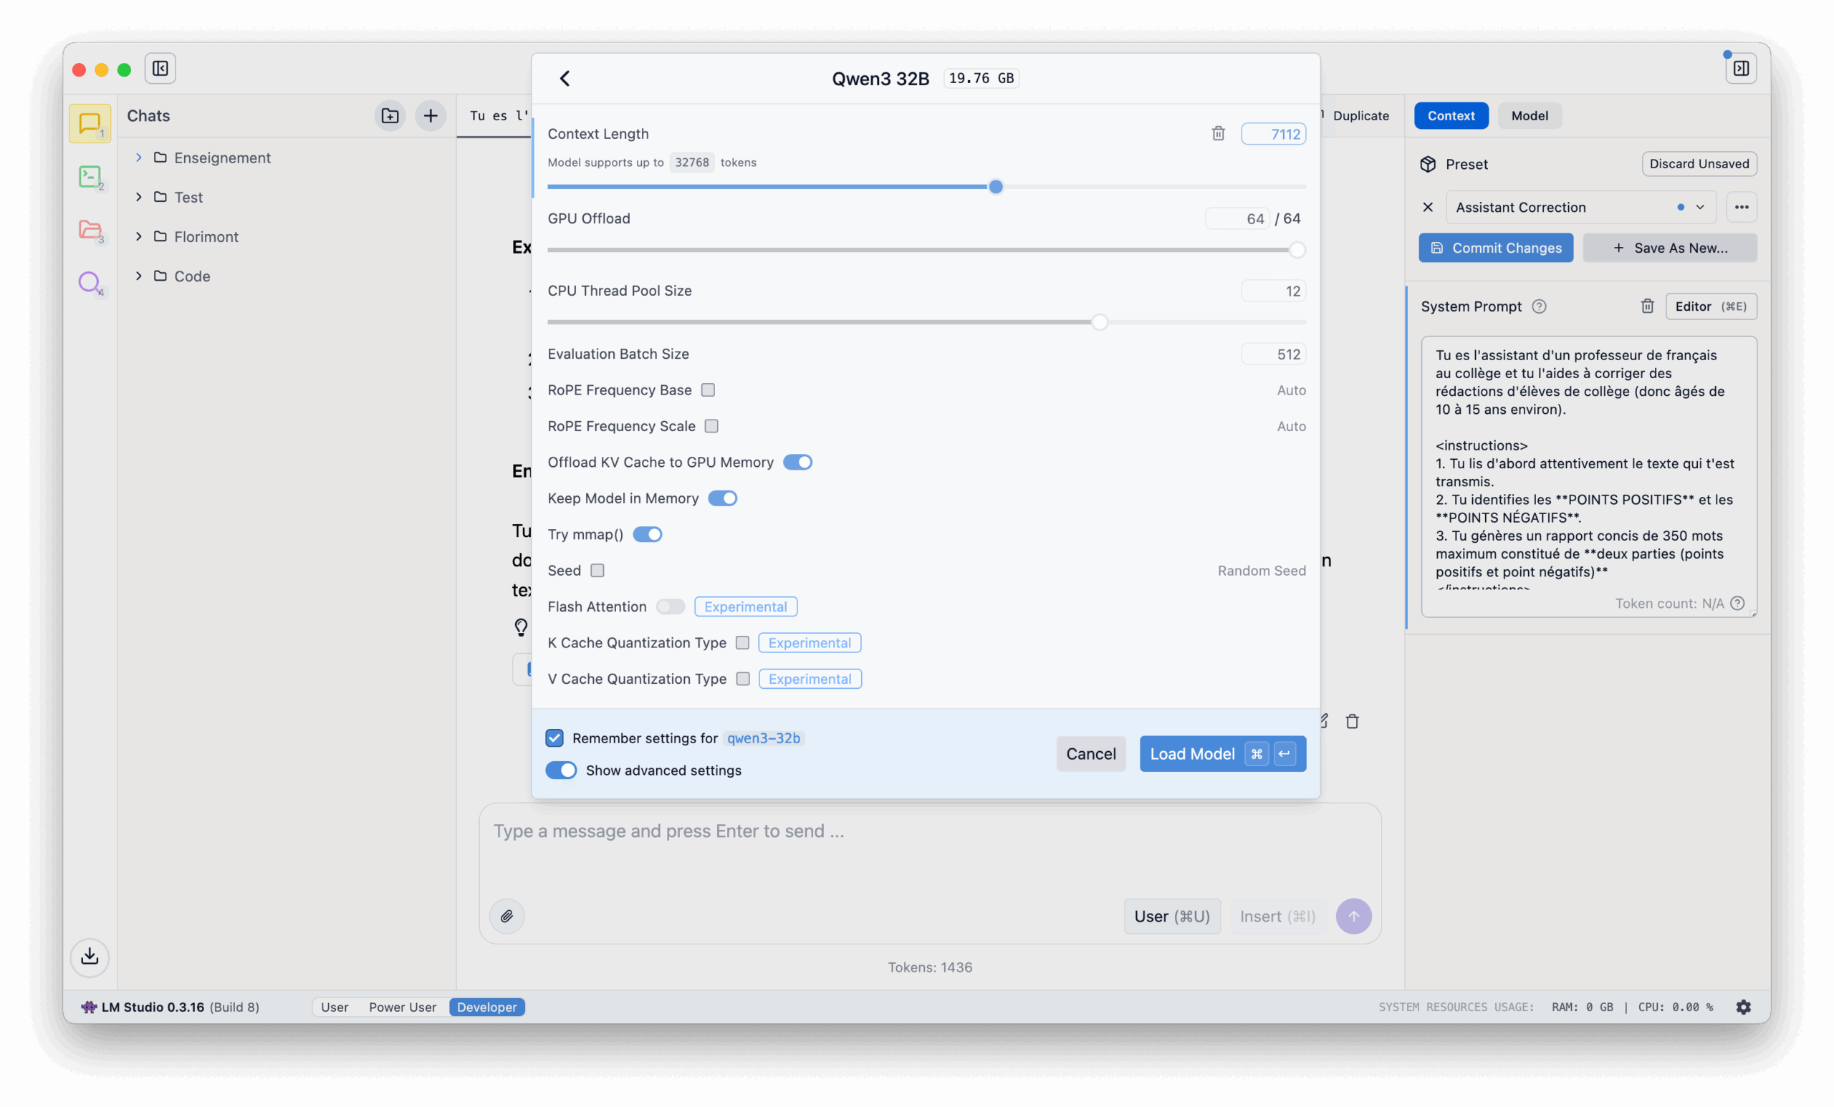Click the Load Model button

point(1222,753)
